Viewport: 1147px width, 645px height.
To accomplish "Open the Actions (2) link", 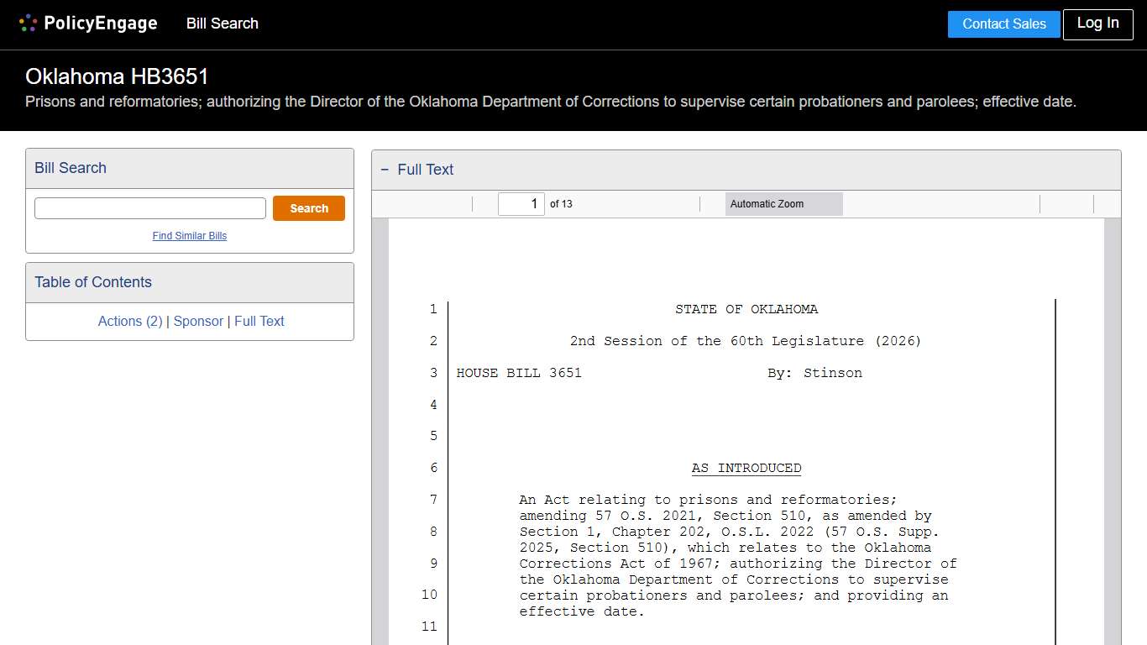I will pyautogui.click(x=130, y=321).
